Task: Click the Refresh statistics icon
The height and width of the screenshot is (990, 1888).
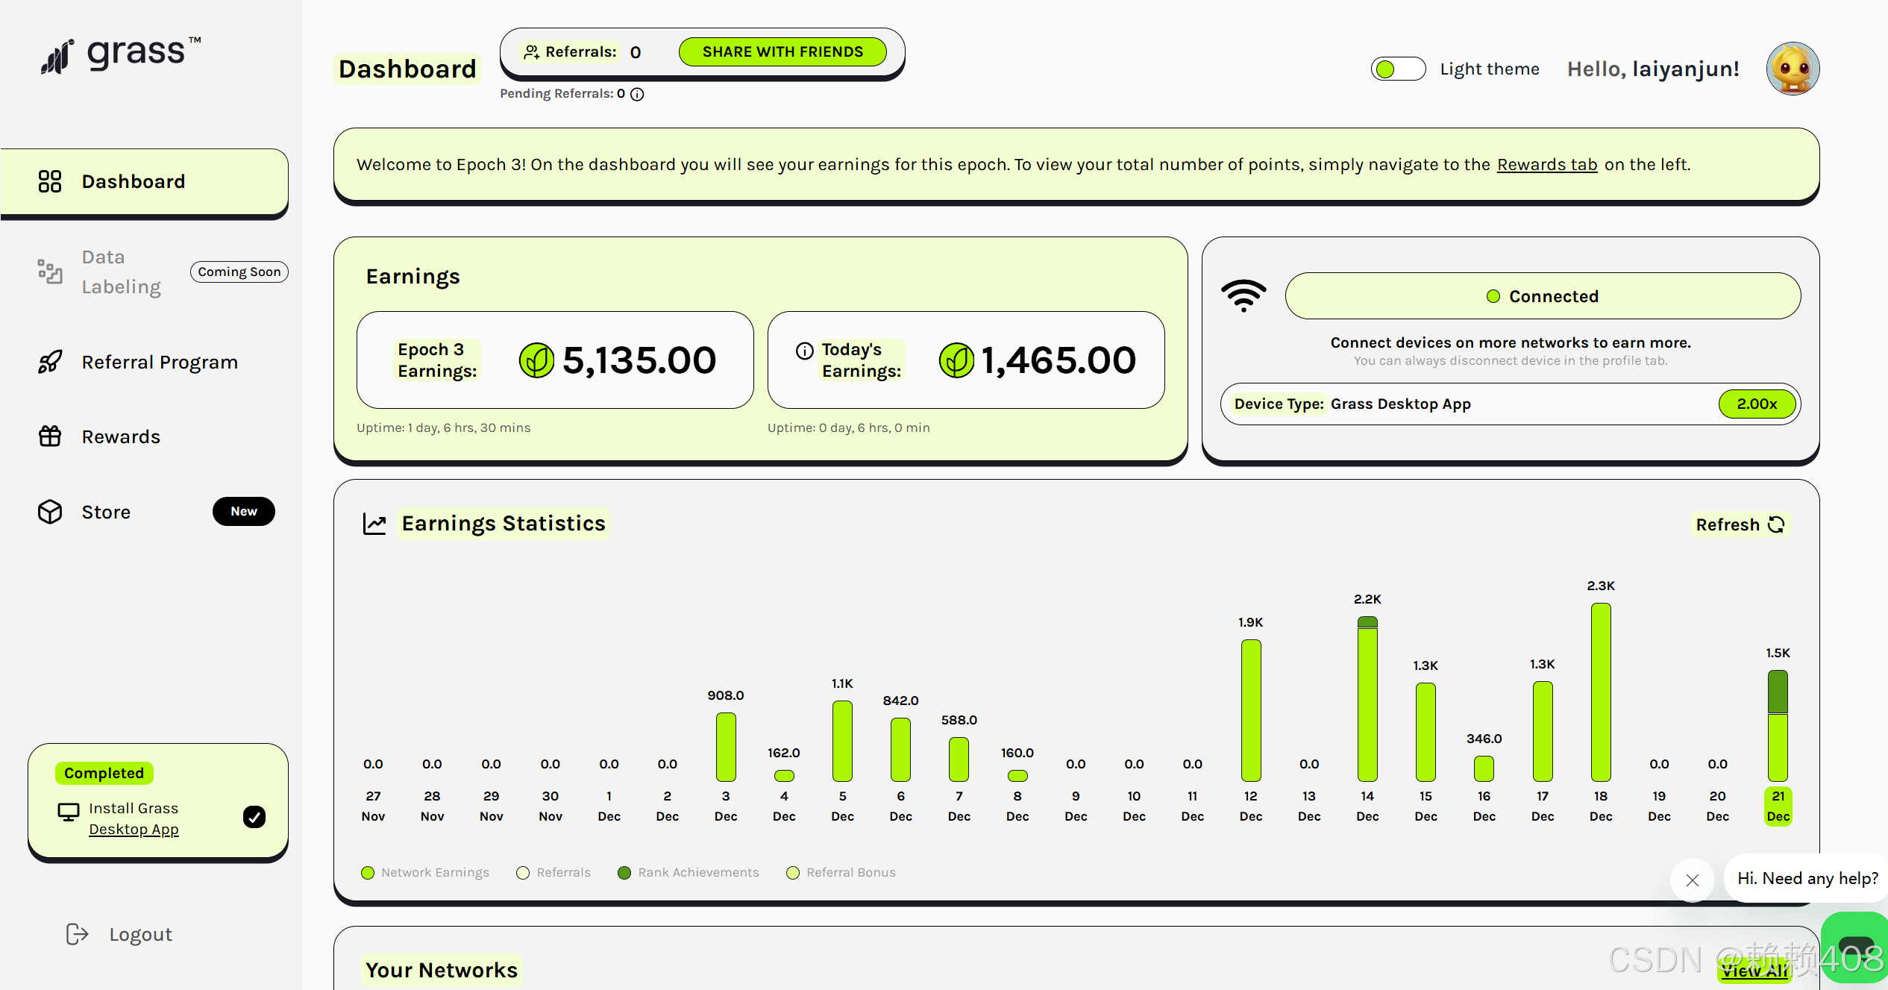Action: pos(1776,524)
